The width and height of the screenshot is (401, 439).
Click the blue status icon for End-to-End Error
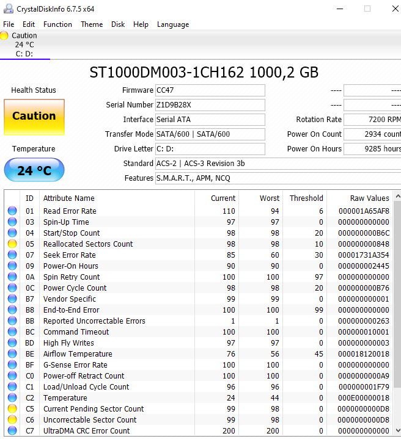(x=12, y=310)
